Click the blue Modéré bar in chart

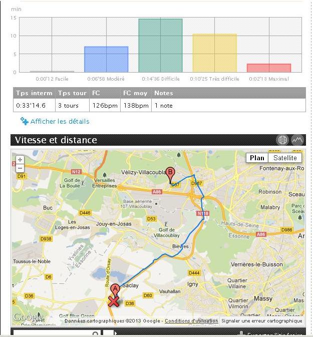point(106,60)
